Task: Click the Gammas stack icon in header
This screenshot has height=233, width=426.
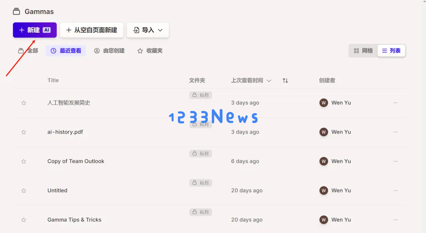Action: [16, 11]
